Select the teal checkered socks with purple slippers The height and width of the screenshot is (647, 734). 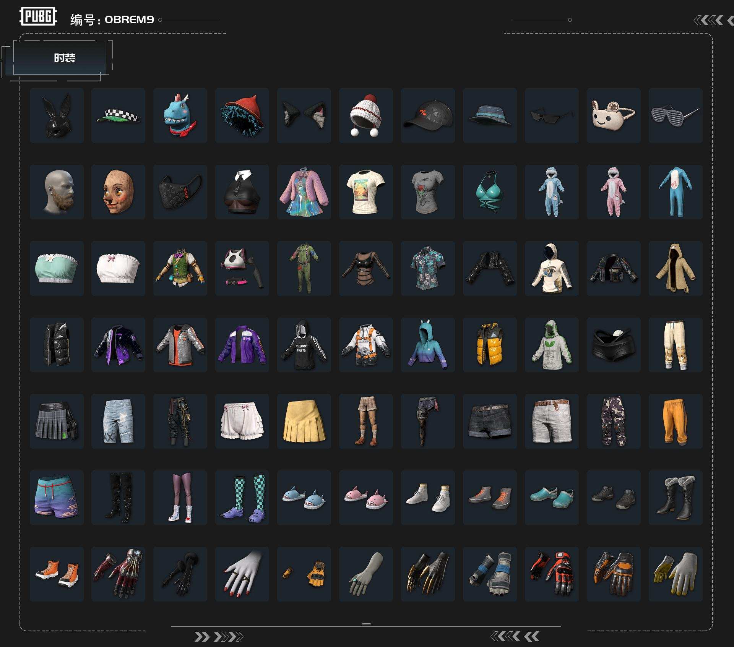point(242,498)
